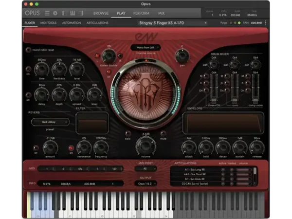Adjust the stereo double knob

[109, 55]
